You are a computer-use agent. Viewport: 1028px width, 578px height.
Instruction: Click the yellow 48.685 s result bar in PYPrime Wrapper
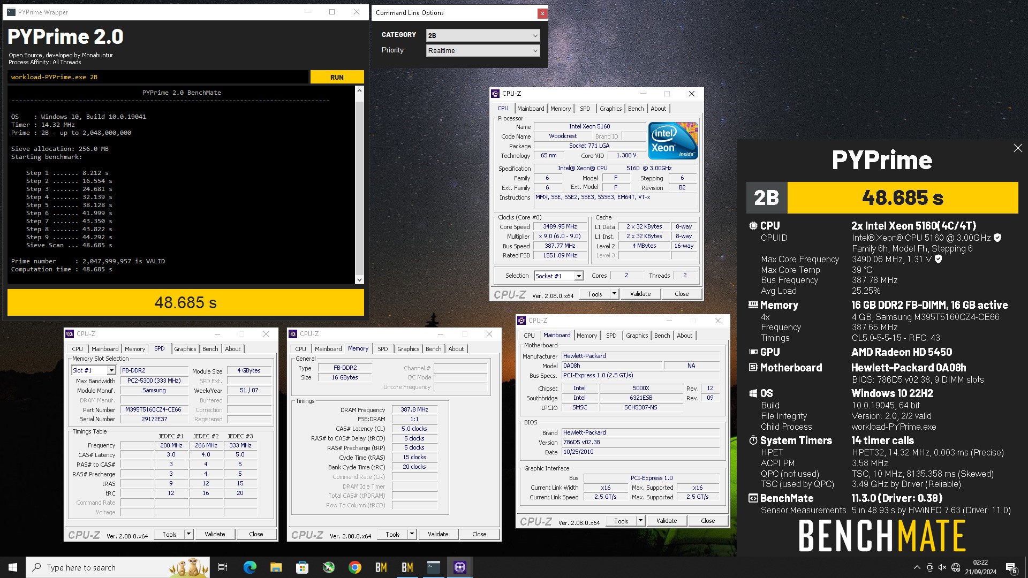pyautogui.click(x=186, y=302)
